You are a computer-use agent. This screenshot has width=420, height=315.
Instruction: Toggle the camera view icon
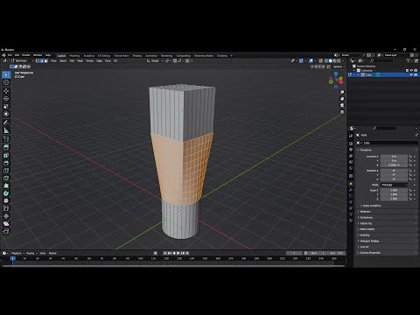(342, 105)
